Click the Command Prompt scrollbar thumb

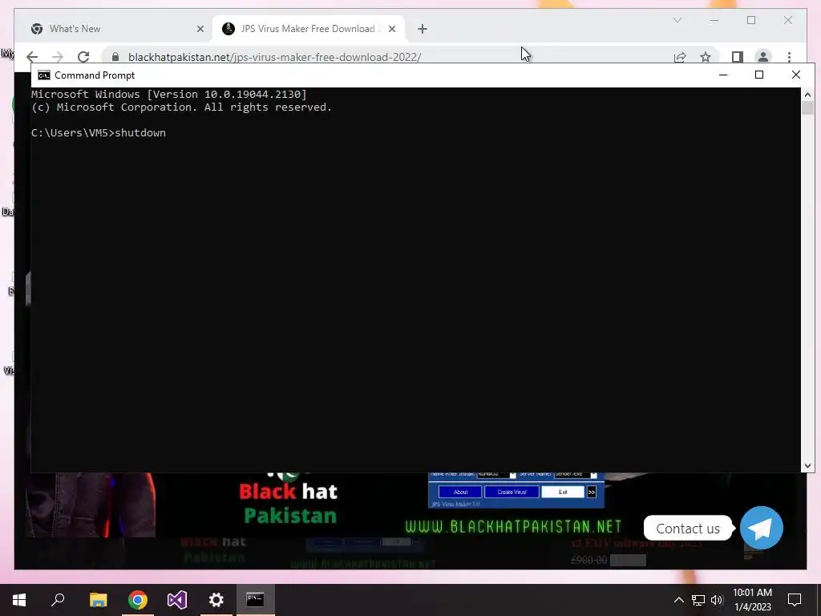[x=807, y=108]
